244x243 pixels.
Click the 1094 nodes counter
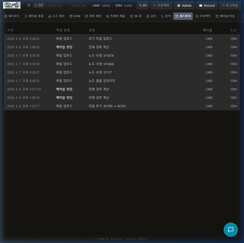pos(124,5)
